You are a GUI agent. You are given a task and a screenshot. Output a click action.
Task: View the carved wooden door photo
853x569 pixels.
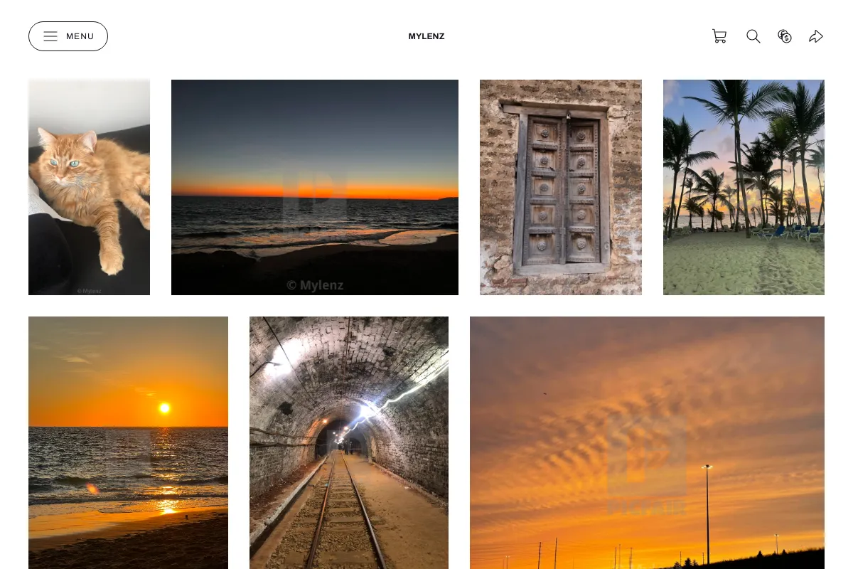tap(561, 187)
